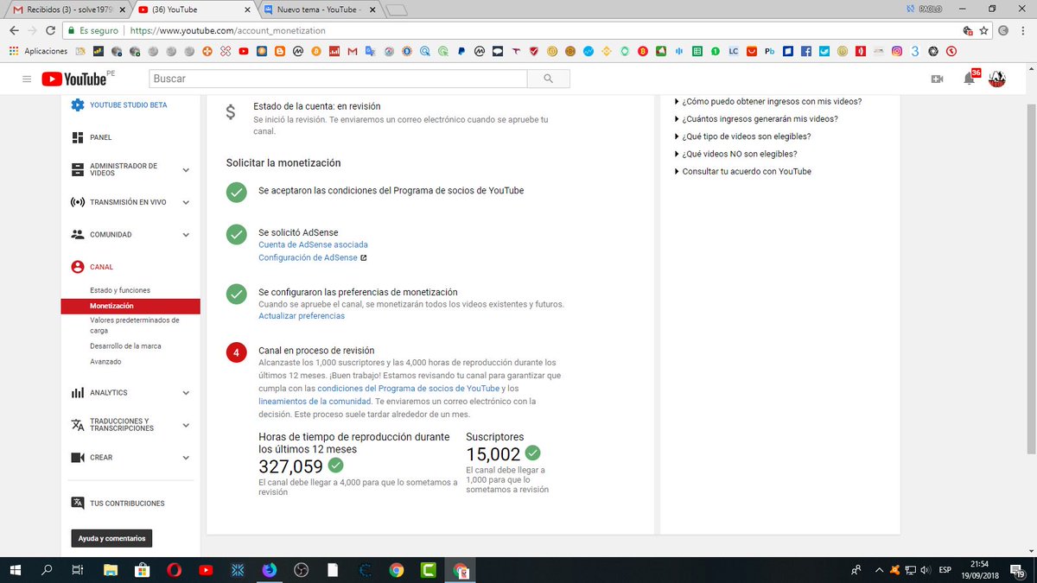Click 15,002 subscribers value
Image resolution: width=1037 pixels, height=583 pixels.
(493, 454)
